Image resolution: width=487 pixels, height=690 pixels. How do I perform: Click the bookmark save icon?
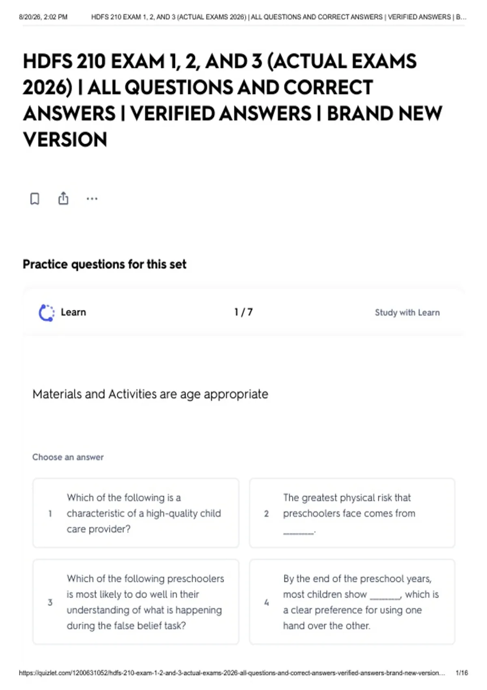click(x=35, y=199)
